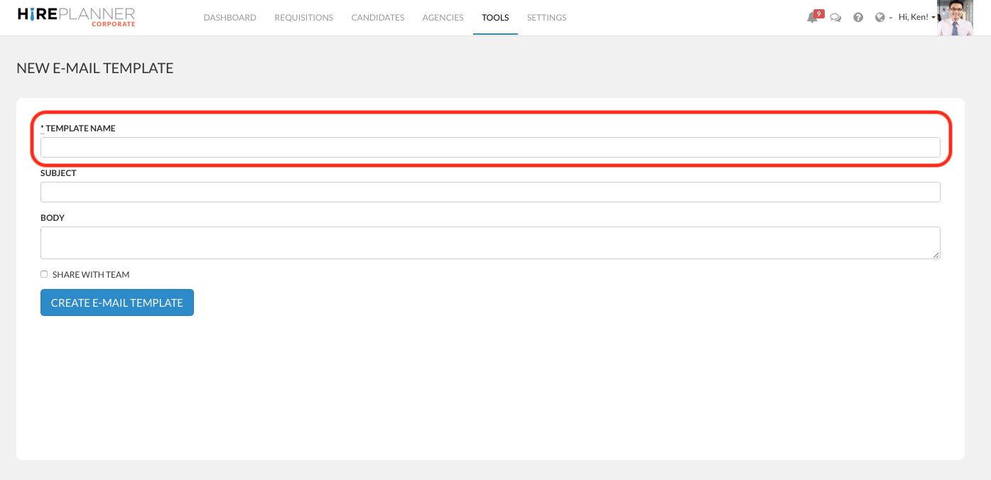
Task: Navigate to Candidates
Action: (377, 18)
